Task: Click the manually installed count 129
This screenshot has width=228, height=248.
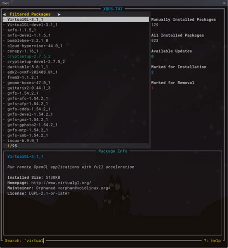Action: coord(155,25)
